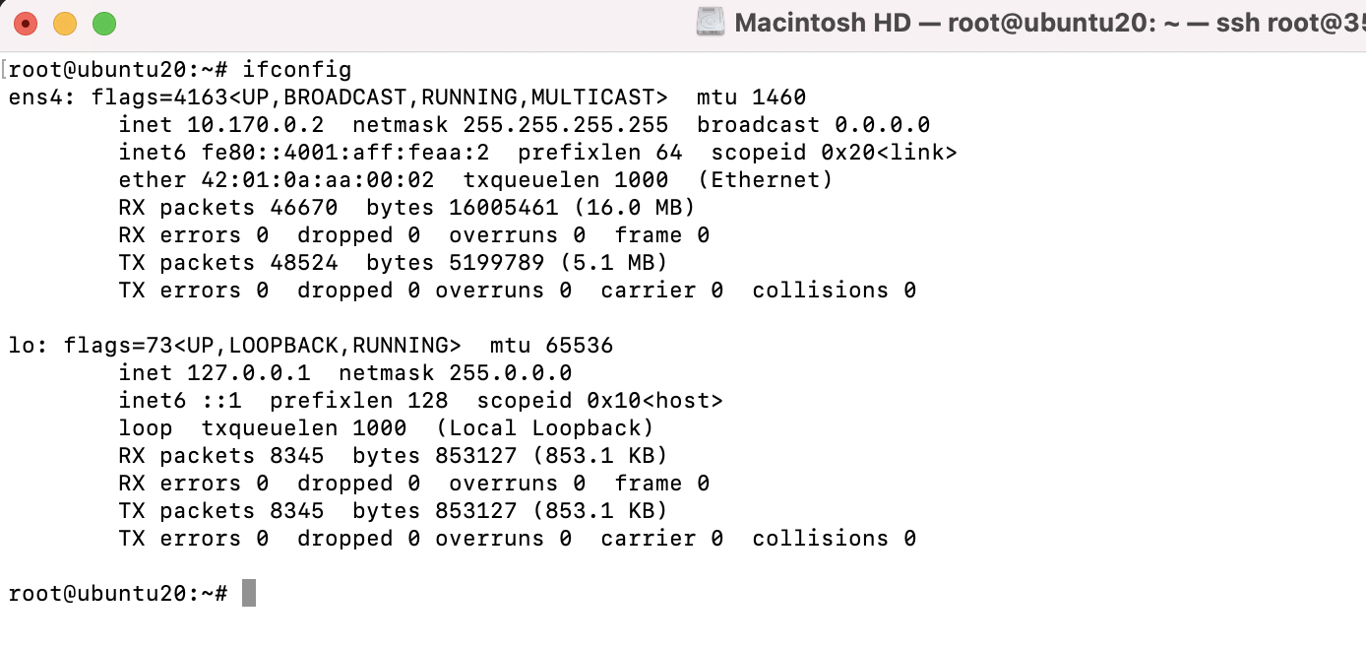Click the lo loopback interface name
The width and height of the screenshot is (1366, 648).
(22, 346)
